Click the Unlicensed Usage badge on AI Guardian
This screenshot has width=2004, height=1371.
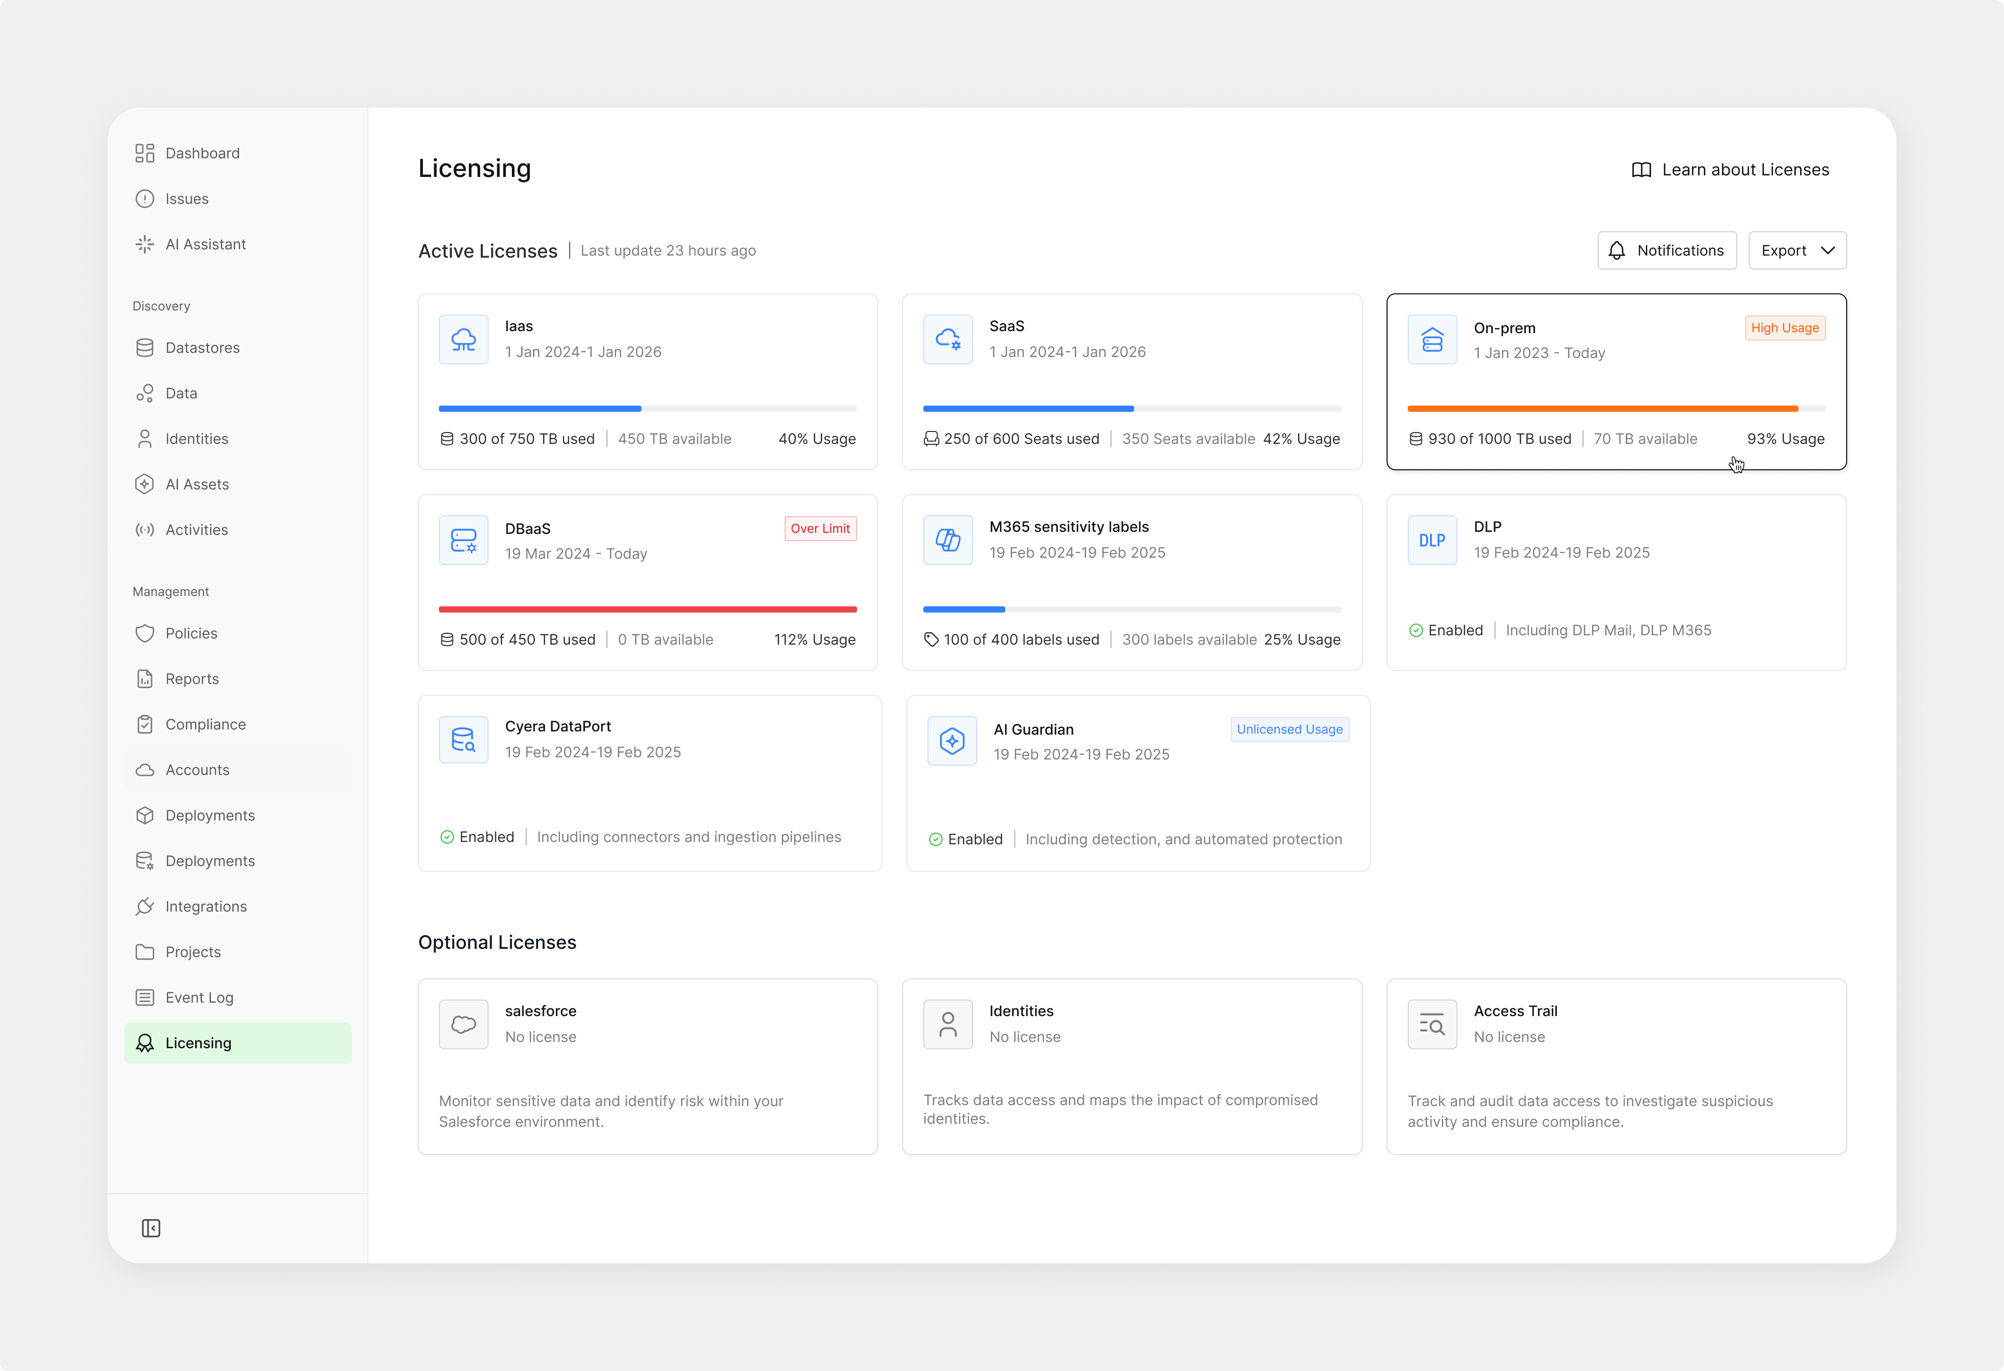click(x=1289, y=730)
